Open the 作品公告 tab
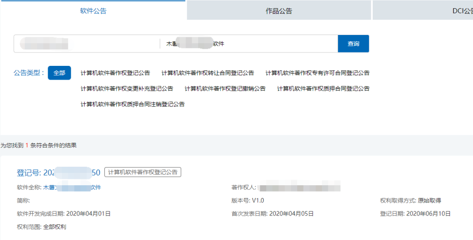Image resolution: width=473 pixels, height=240 pixels. [279, 11]
